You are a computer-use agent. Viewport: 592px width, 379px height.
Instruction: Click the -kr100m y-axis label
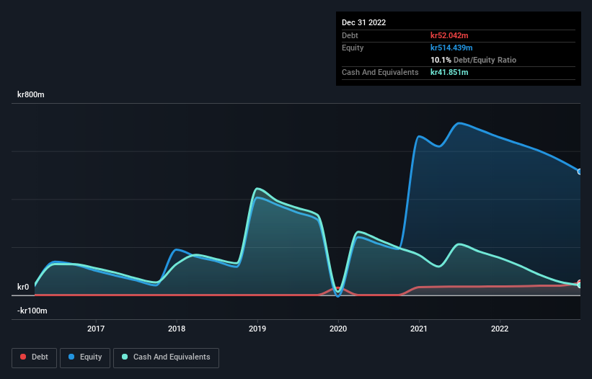[x=32, y=311]
